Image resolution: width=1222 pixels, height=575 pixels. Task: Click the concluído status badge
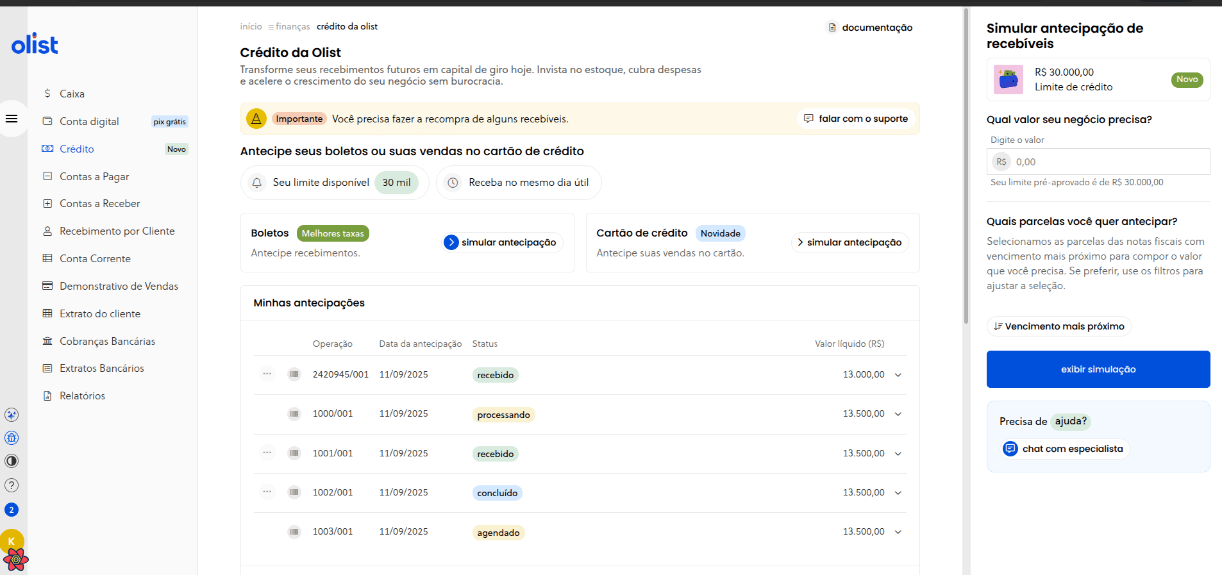click(x=497, y=493)
